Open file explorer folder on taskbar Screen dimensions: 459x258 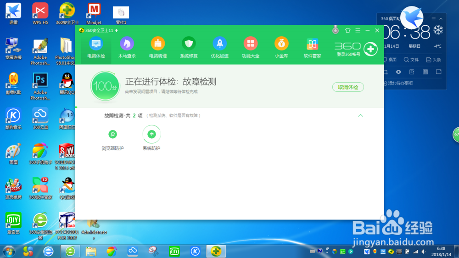click(x=91, y=251)
